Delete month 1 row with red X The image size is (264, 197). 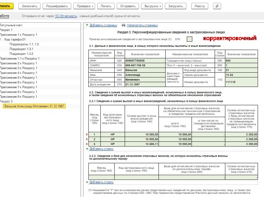pyautogui.click(x=87, y=135)
